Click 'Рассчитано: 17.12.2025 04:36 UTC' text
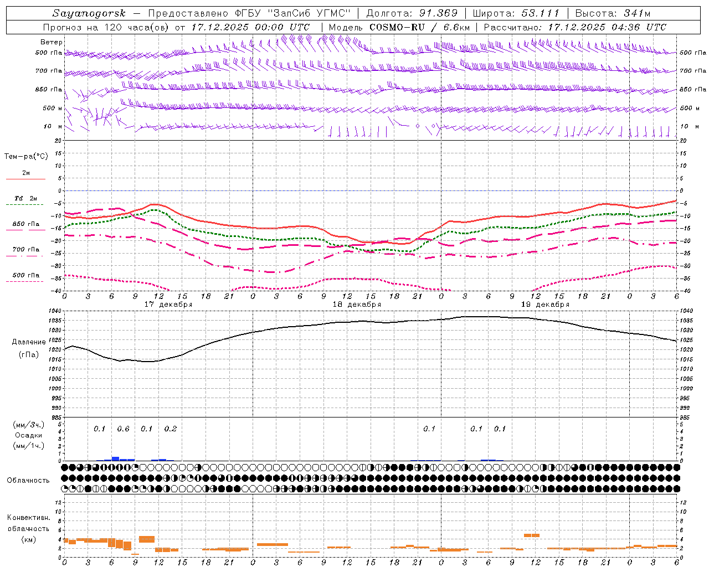Viewport: 709px width, 567px height. [x=575, y=27]
